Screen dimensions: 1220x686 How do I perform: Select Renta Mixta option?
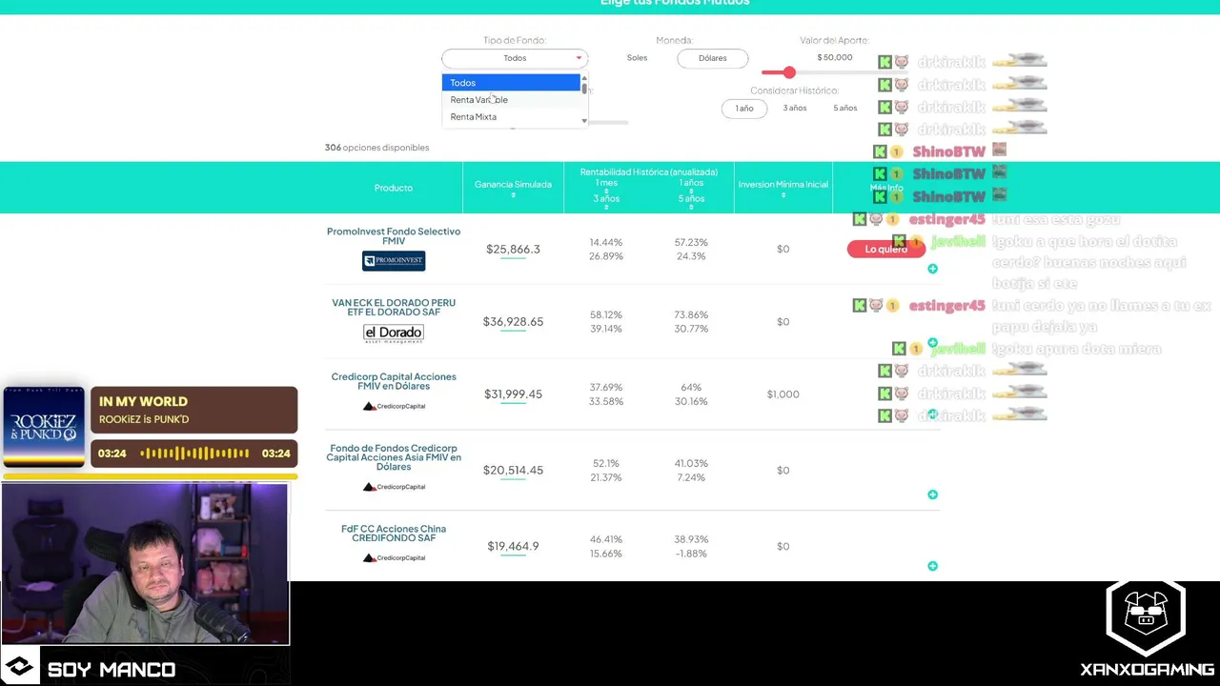click(511, 117)
